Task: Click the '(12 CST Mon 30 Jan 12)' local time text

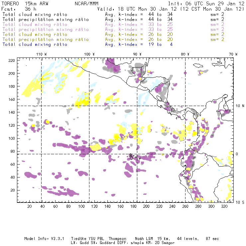Action: 212,9
